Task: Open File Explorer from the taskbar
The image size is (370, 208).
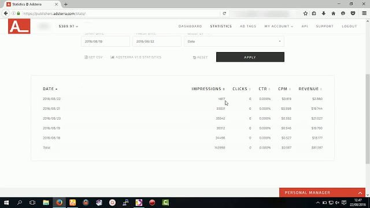Action: [x=46, y=203]
